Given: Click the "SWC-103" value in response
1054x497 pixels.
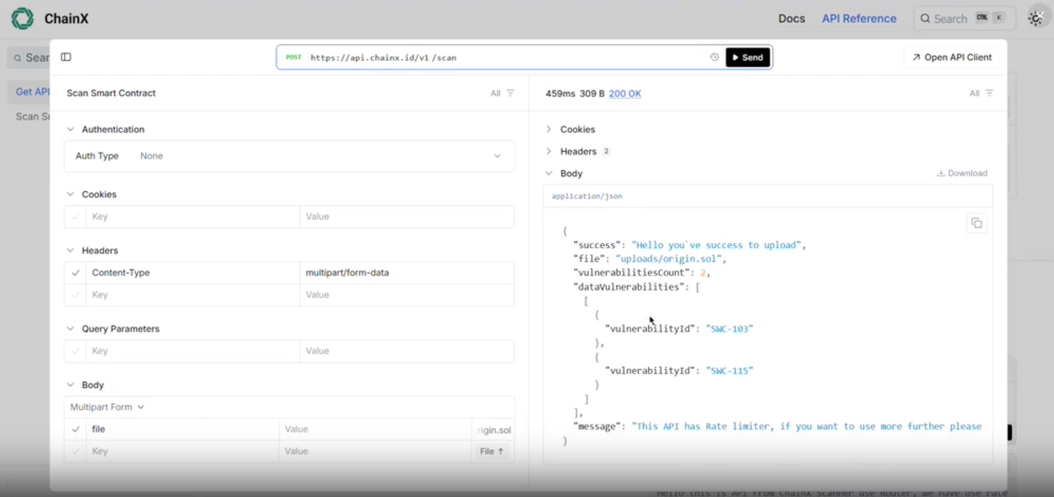Looking at the screenshot, I should 729,329.
